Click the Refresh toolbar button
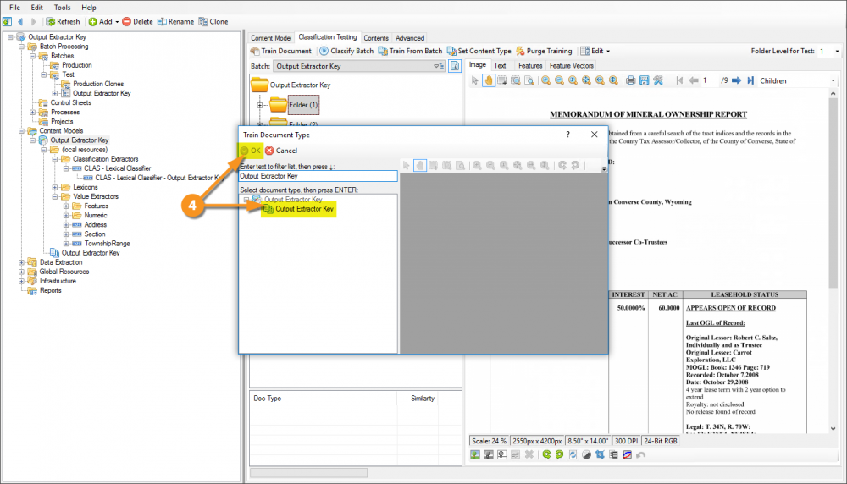The height and width of the screenshot is (484, 847). (64, 21)
